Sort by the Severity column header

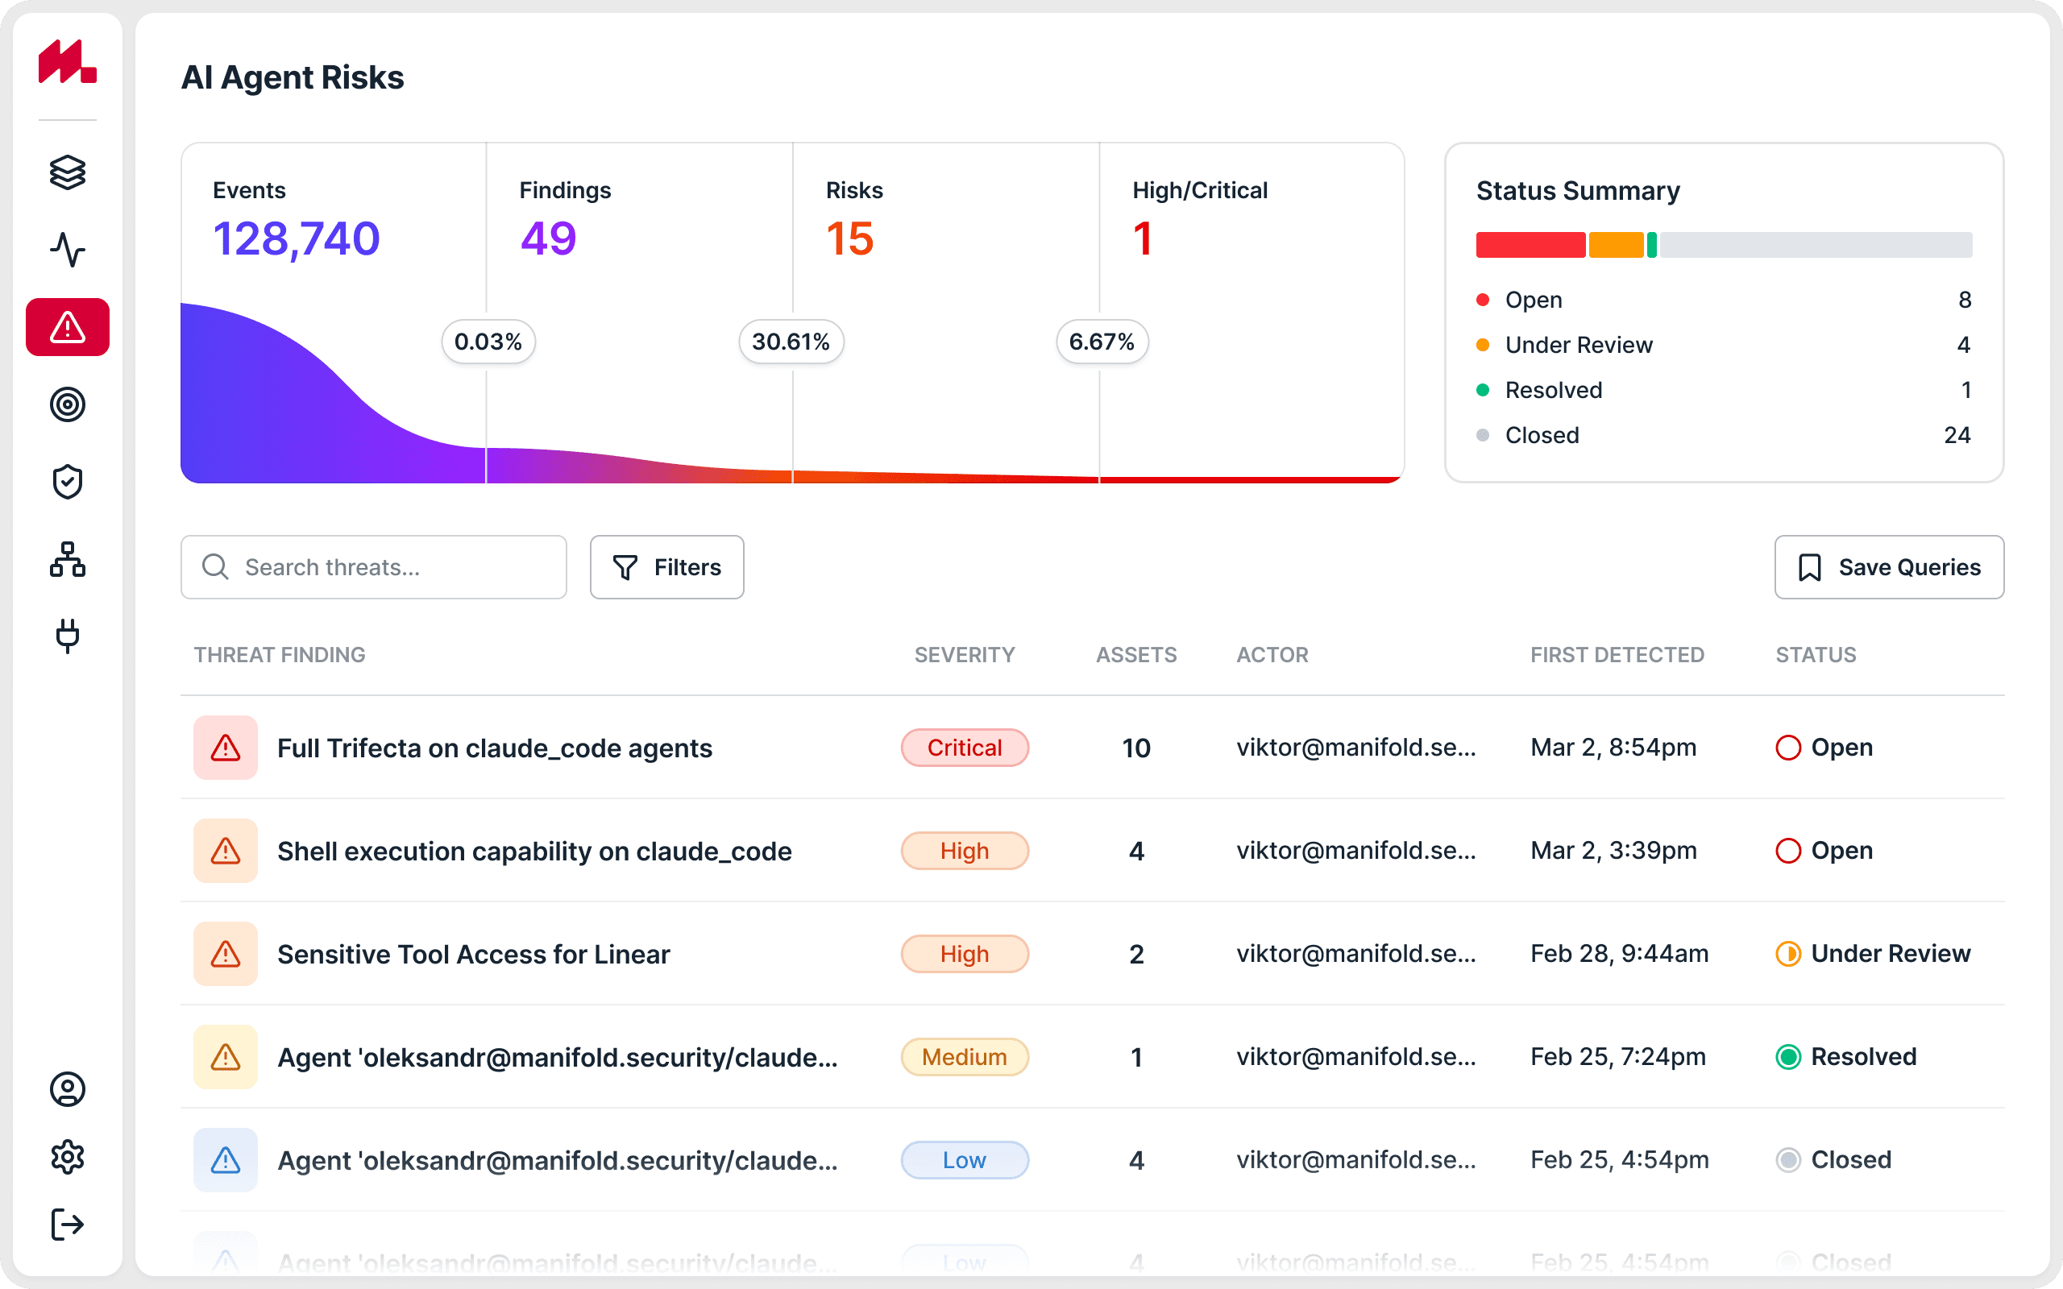[964, 655]
